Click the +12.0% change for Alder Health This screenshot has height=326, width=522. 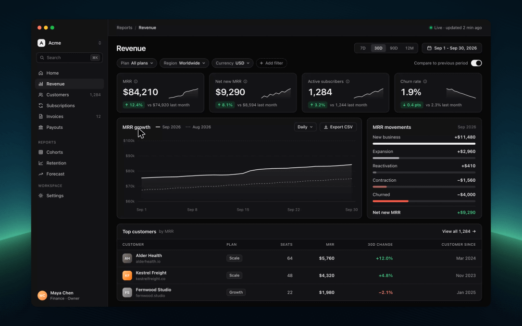coord(384,258)
